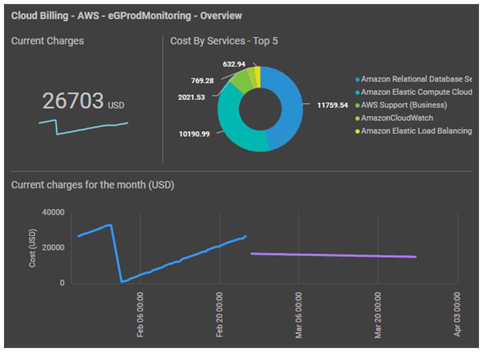Click the Cloud Billing dashboard title

pos(126,16)
